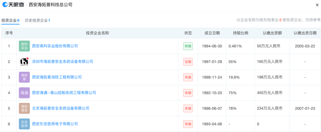Viewport: 321px width, 132px height.
Task: Close the investment panel with X
Action: [x=317, y=5]
